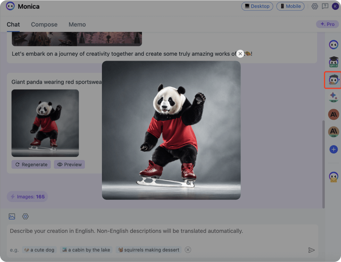Switch to the Compose tab
This screenshot has height=262, width=341.
44,24
